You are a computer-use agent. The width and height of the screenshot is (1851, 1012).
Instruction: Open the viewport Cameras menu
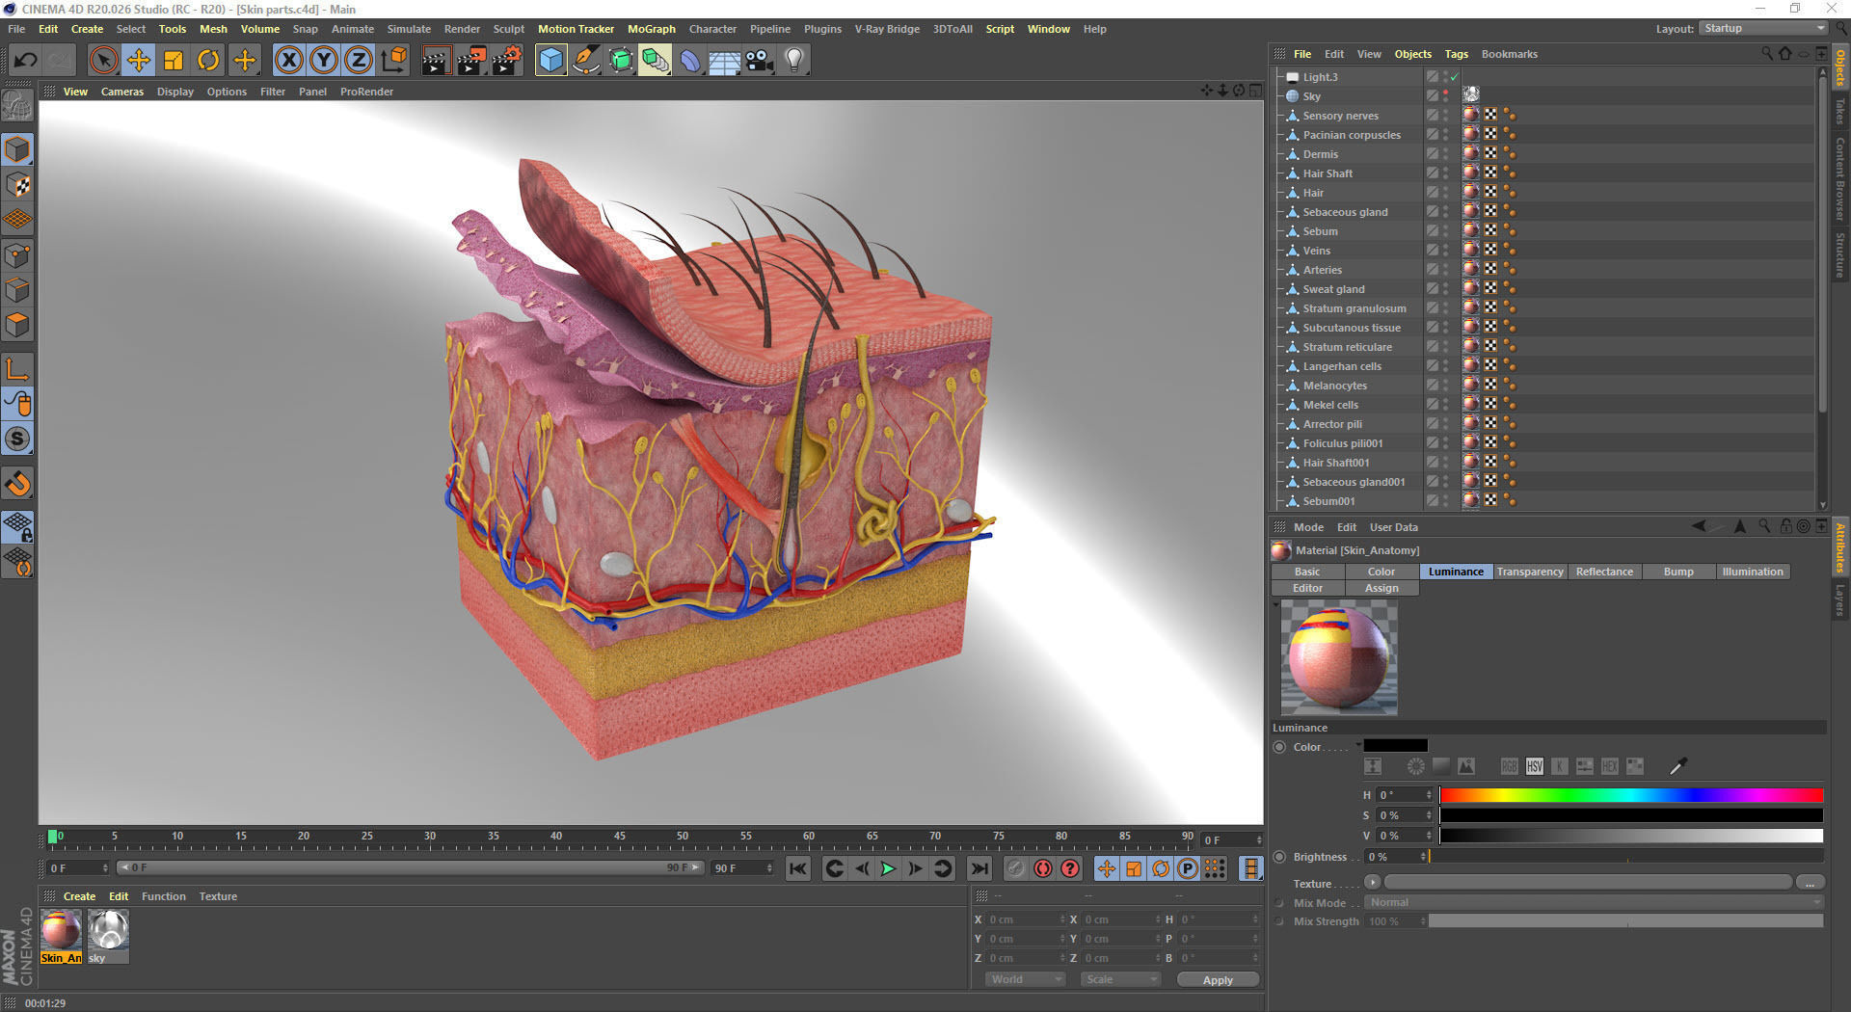coord(122,92)
